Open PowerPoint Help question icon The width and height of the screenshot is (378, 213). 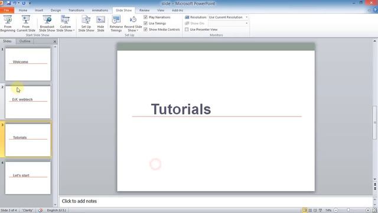pos(375,10)
